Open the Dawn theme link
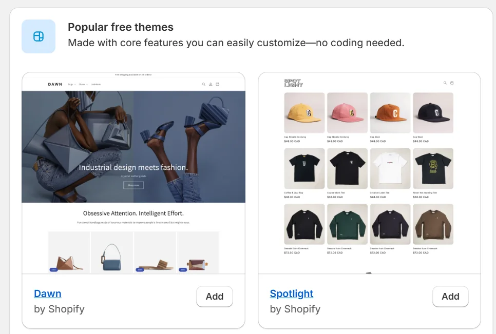The image size is (496, 334). coord(48,293)
